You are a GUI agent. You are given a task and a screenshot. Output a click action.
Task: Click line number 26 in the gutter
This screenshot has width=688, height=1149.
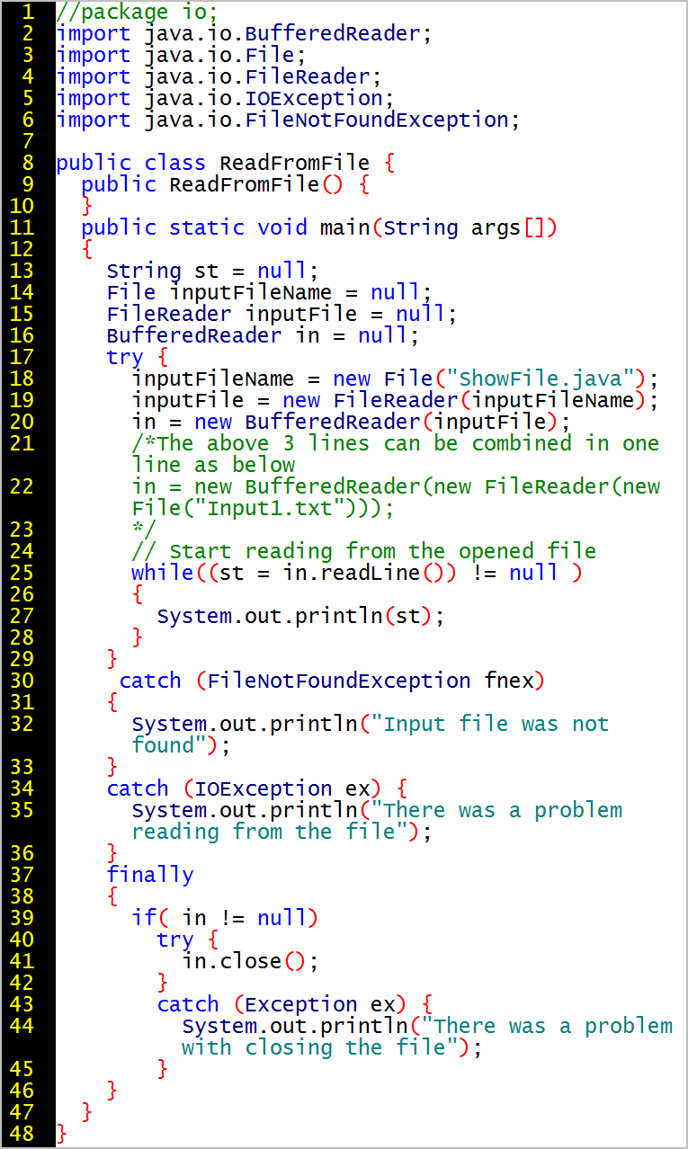coord(21,595)
